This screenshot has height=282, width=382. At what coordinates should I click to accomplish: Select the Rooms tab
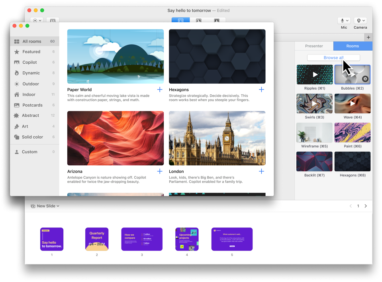353,46
